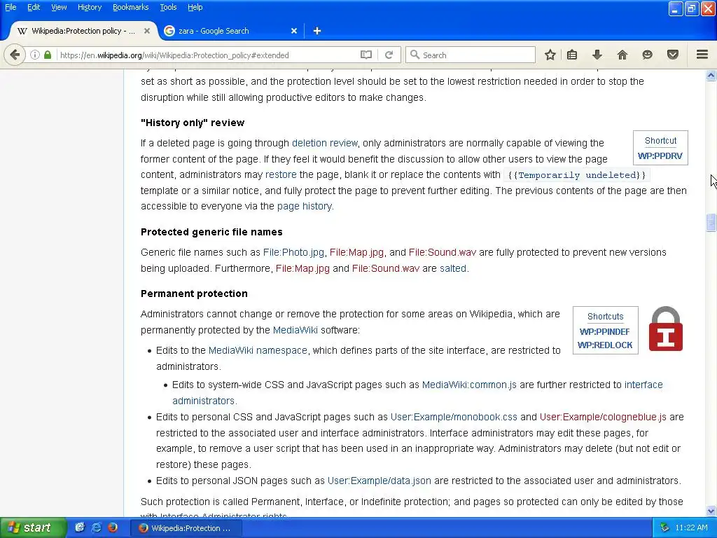Show desktop quick launch icon in taskbar

[80, 527]
